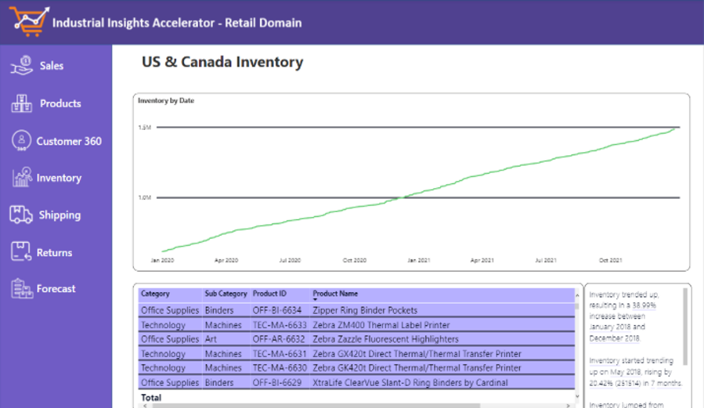Click table scroll up arrow
Image resolution: width=704 pixels, height=408 pixels.
click(x=577, y=295)
